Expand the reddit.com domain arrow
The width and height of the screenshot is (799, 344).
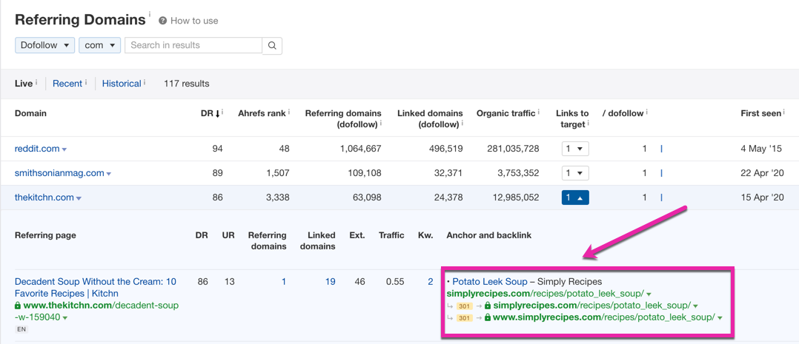(64, 149)
